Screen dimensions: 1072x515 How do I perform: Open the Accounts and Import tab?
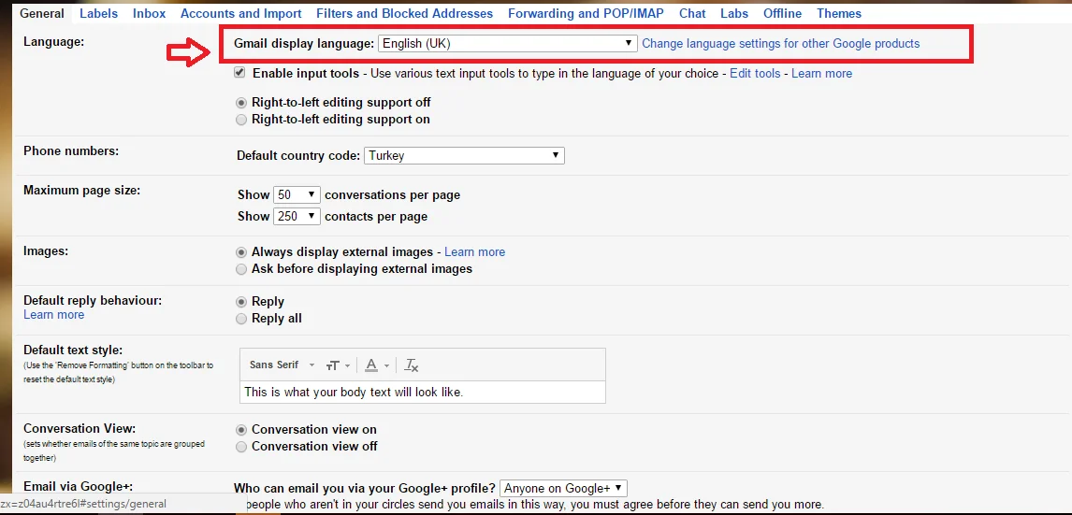point(240,14)
